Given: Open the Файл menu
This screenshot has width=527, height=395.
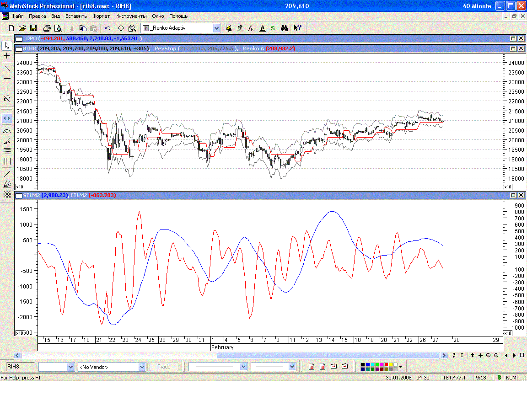Looking at the screenshot, I should (17, 16).
